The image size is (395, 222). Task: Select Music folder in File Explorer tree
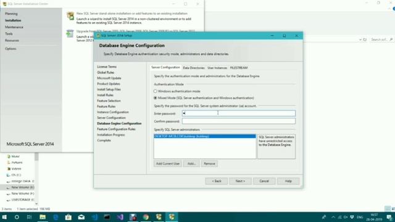coord(15,156)
